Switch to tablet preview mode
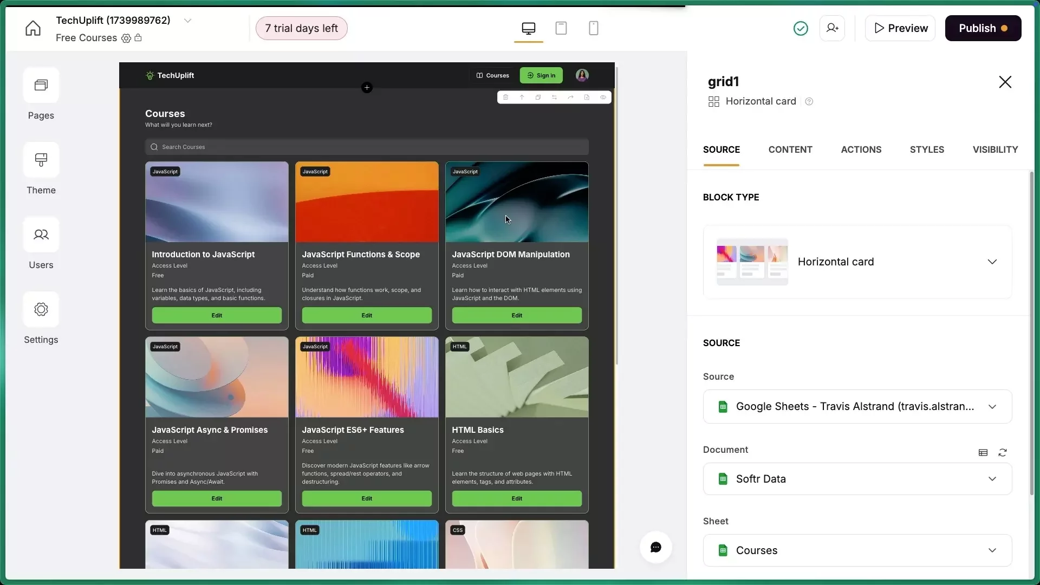 (561, 28)
